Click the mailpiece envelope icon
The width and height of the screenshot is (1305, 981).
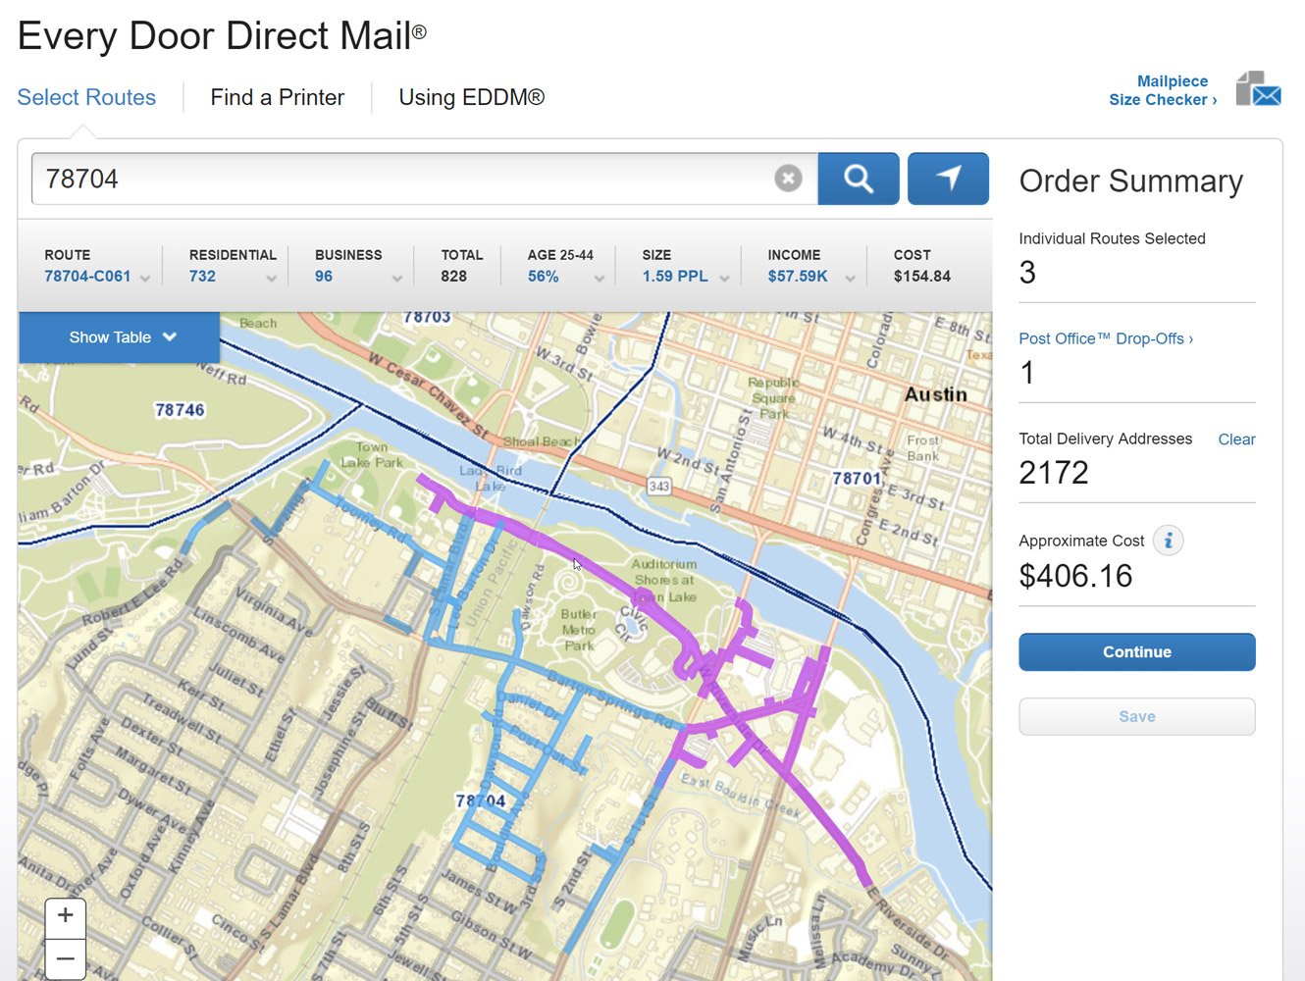[1259, 89]
